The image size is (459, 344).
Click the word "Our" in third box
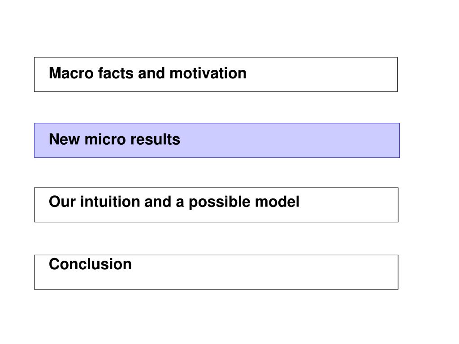62,202
